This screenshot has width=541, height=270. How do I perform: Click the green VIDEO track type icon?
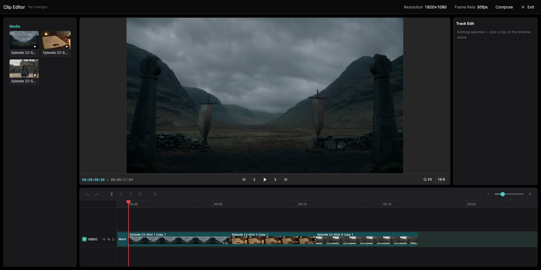84,239
